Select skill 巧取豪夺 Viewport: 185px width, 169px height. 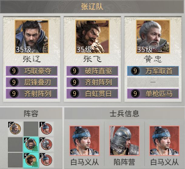point(32,71)
